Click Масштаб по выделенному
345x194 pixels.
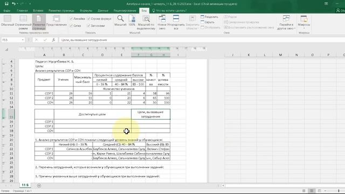pyautogui.click(x=146, y=22)
